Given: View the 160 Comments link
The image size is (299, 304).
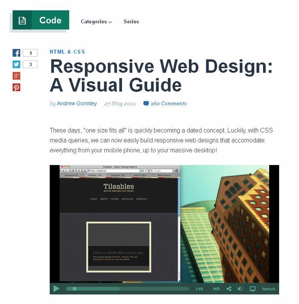Looking at the screenshot, I should (x=168, y=104).
